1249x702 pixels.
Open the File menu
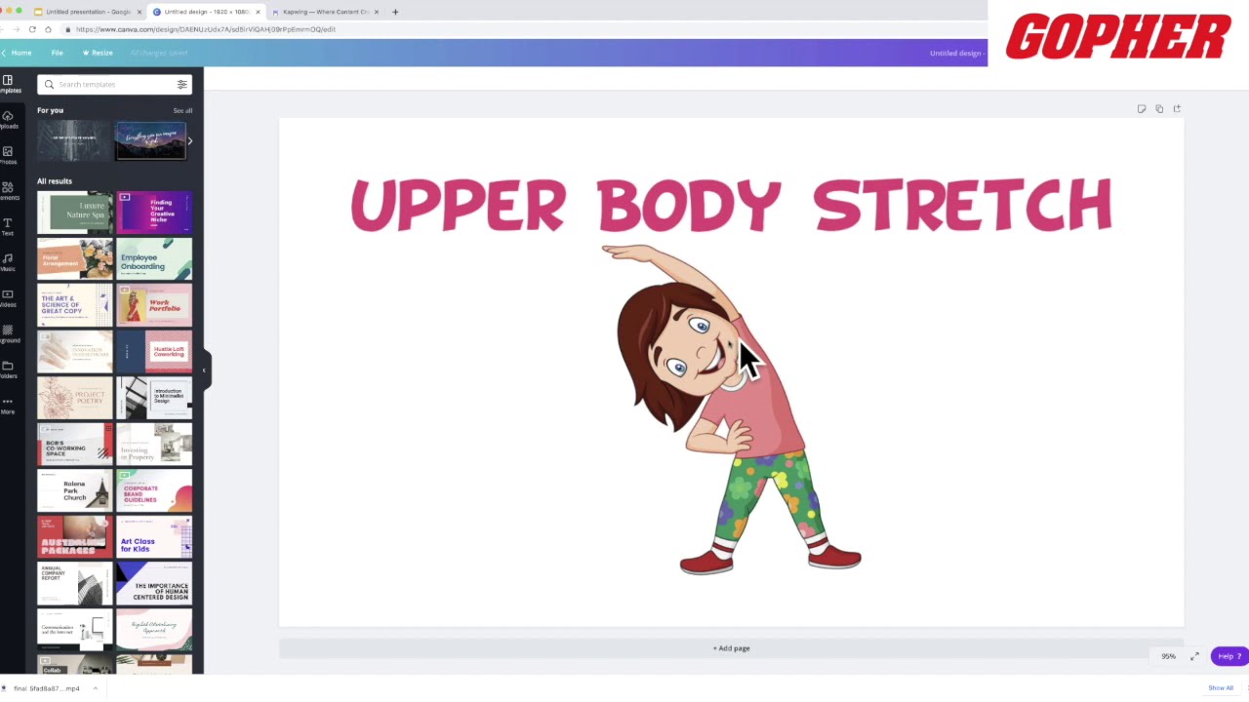tap(58, 53)
